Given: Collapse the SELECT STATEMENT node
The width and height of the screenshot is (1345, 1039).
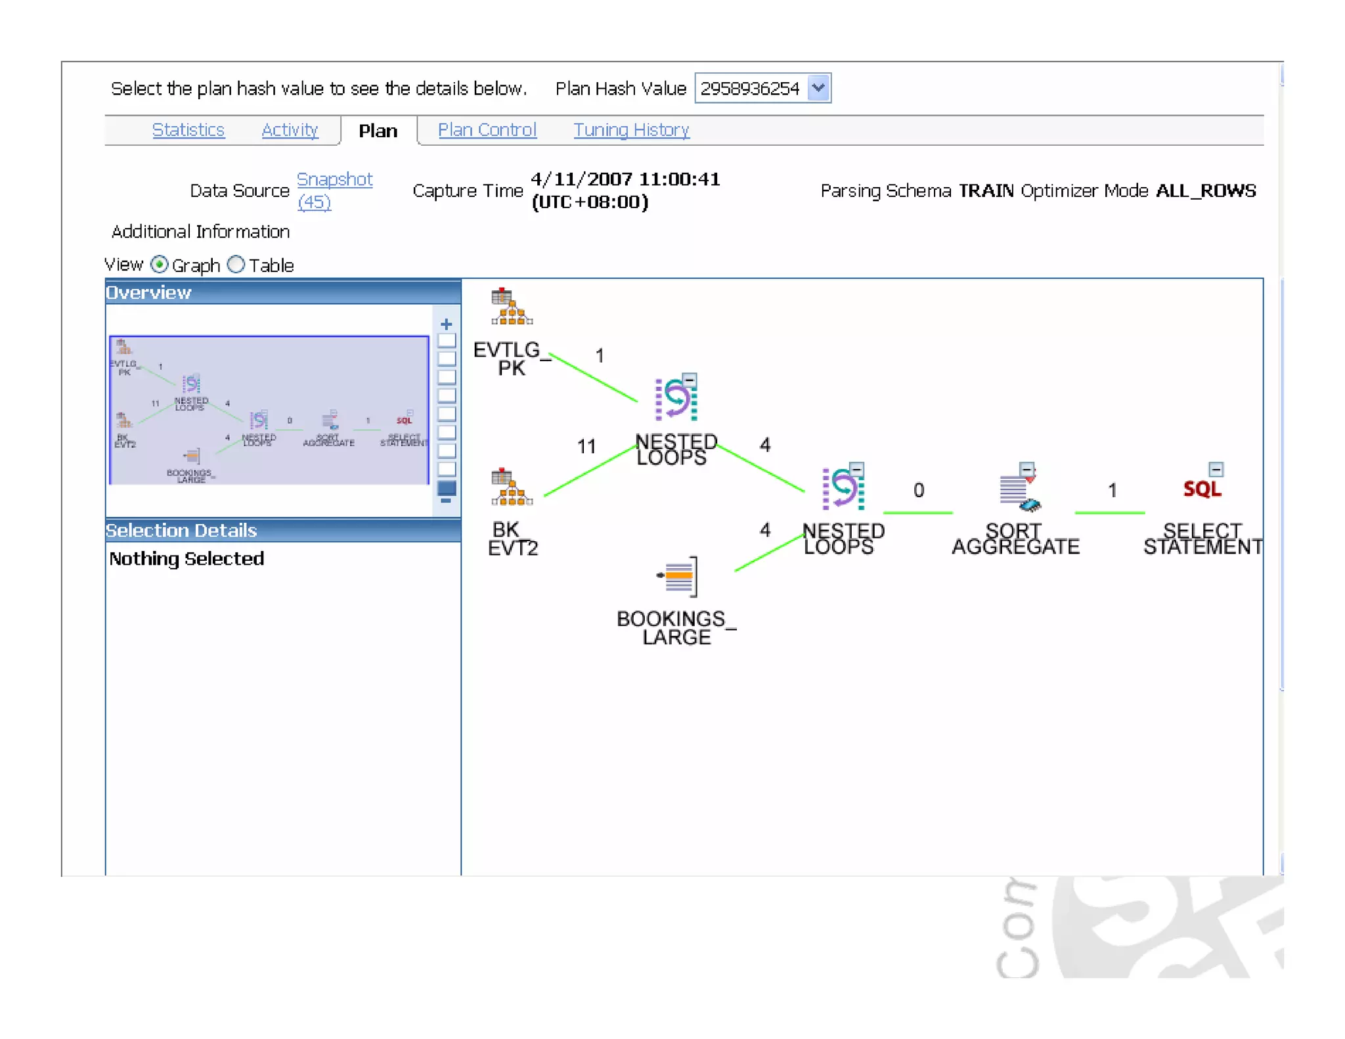Looking at the screenshot, I should click(x=1216, y=469).
